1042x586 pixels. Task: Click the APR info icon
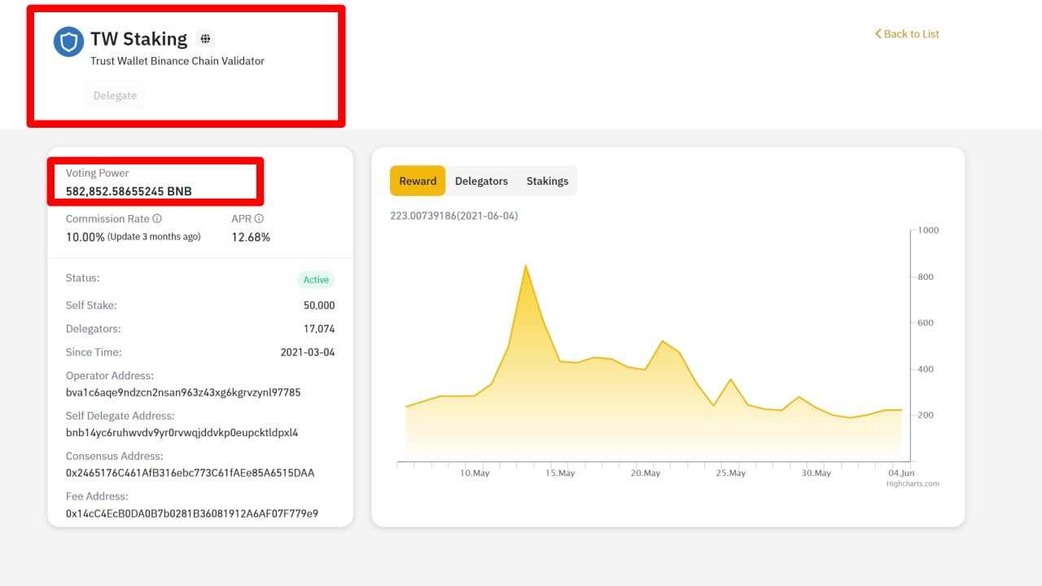click(259, 219)
